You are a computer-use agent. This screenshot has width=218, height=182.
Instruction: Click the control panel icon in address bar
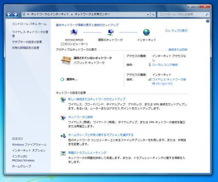24,14
